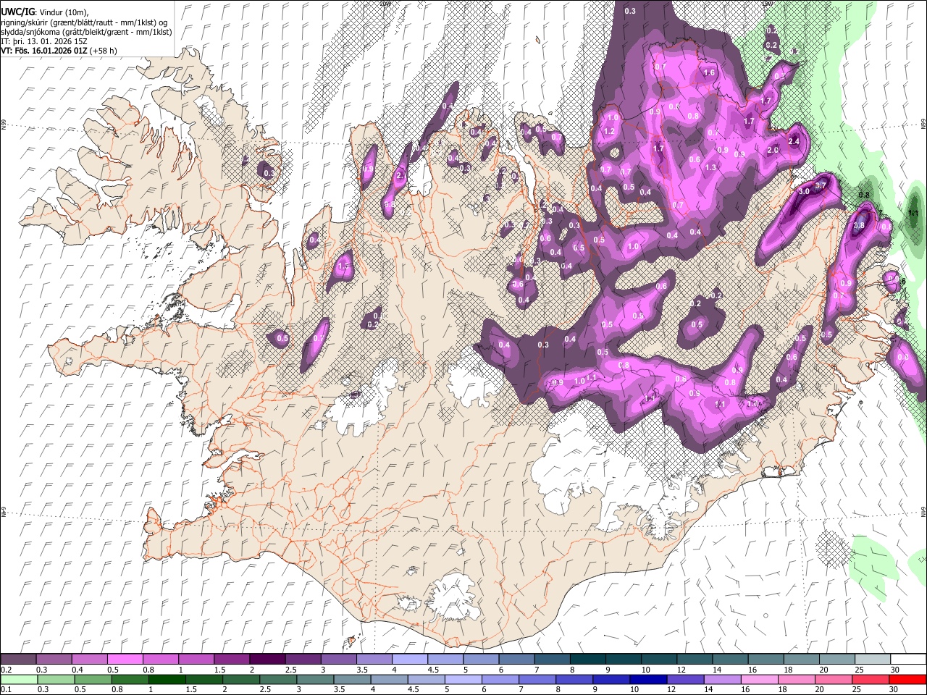Screen dimensions: 927x695
Task: Pick lower legend bright red swatch after 30
Action: pos(907,680)
